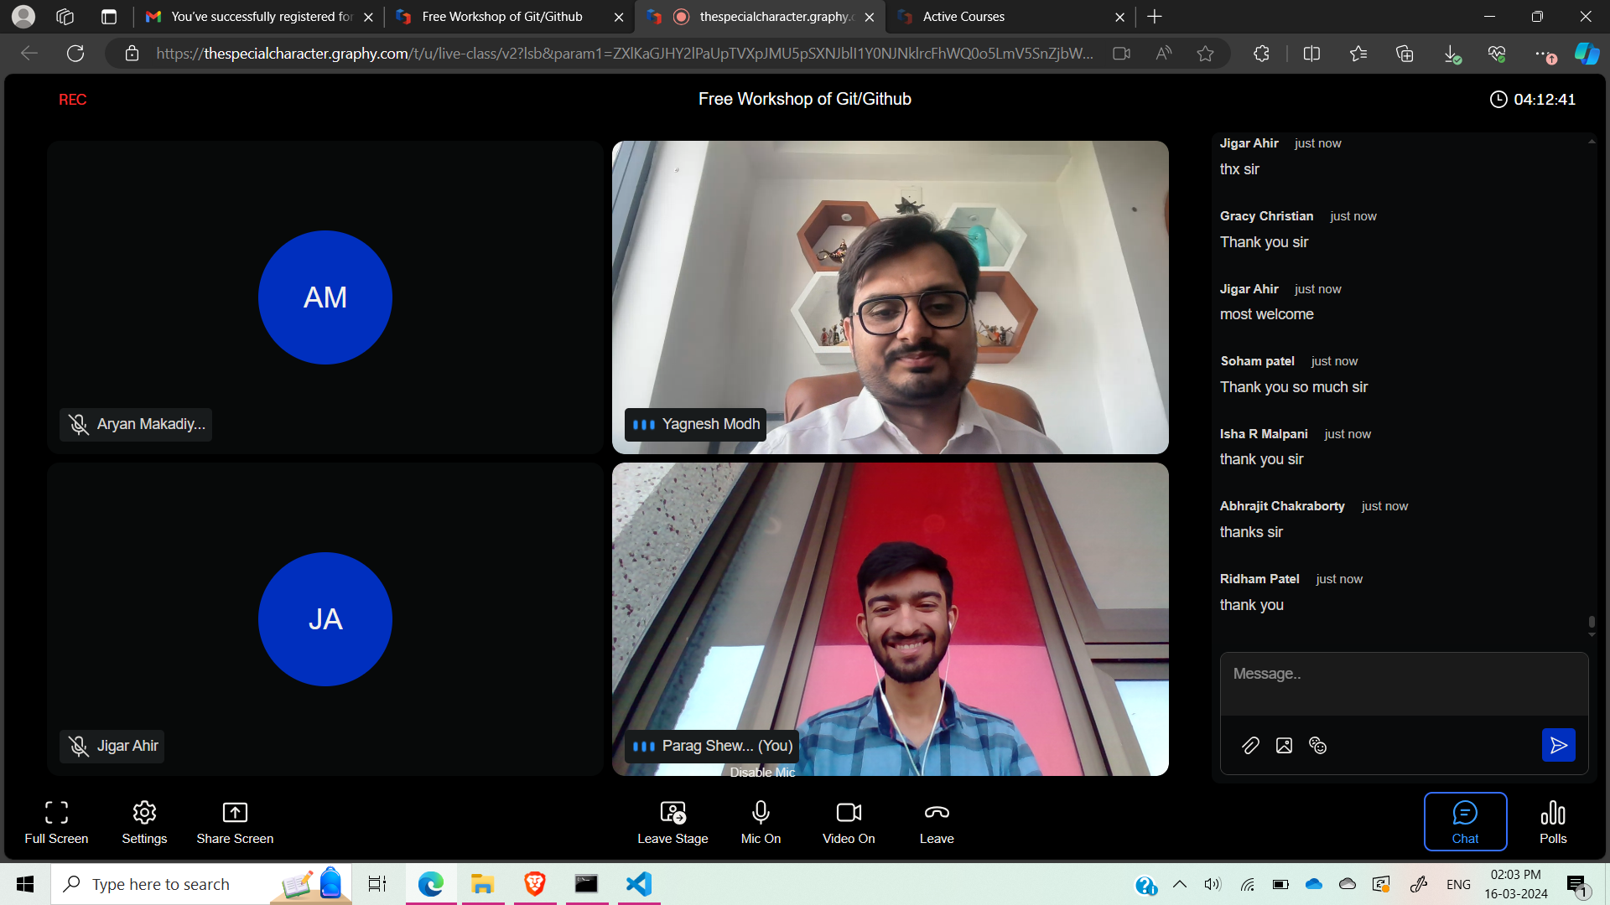
Task: Switch to the Active Courses tab
Action: 1006,17
